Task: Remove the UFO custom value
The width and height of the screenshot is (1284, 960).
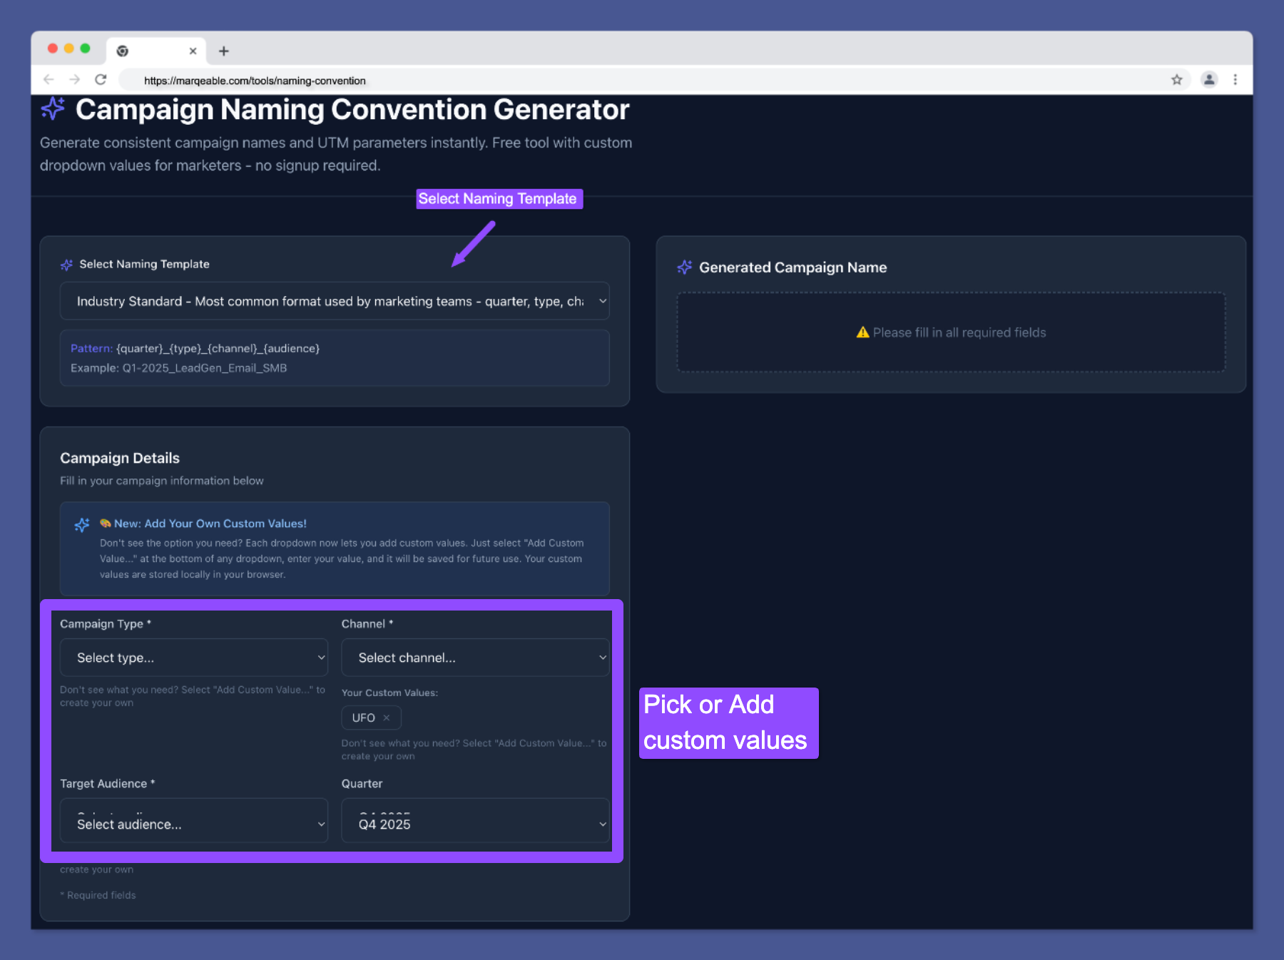Action: tap(387, 718)
